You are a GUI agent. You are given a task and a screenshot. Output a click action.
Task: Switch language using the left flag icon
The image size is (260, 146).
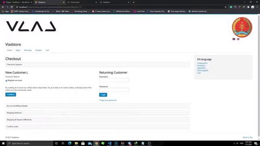(234, 39)
